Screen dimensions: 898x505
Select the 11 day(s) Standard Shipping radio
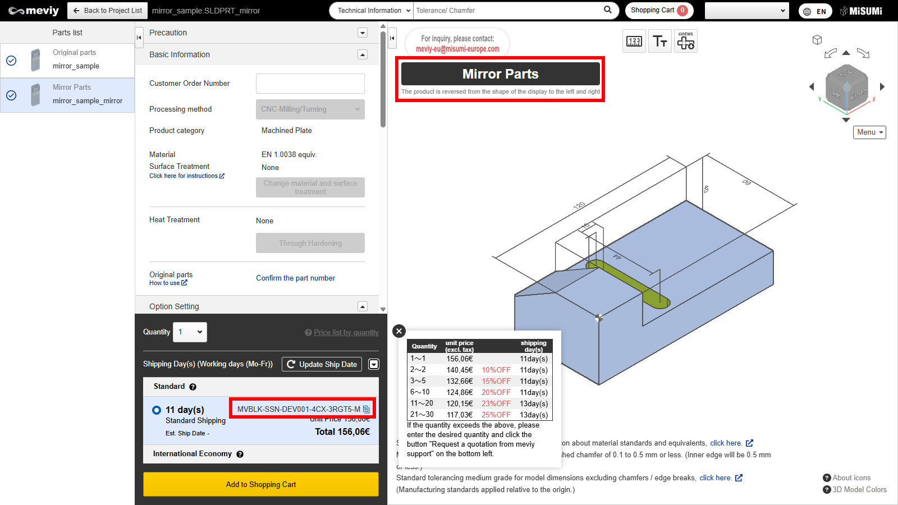click(x=157, y=410)
